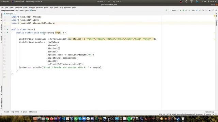Open the File menu

pos(2,7)
